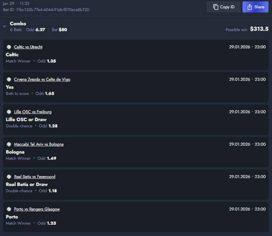Open Maccabi Tel Aviv vs Bologna link
The height and width of the screenshot is (236, 272).
pos(39,144)
